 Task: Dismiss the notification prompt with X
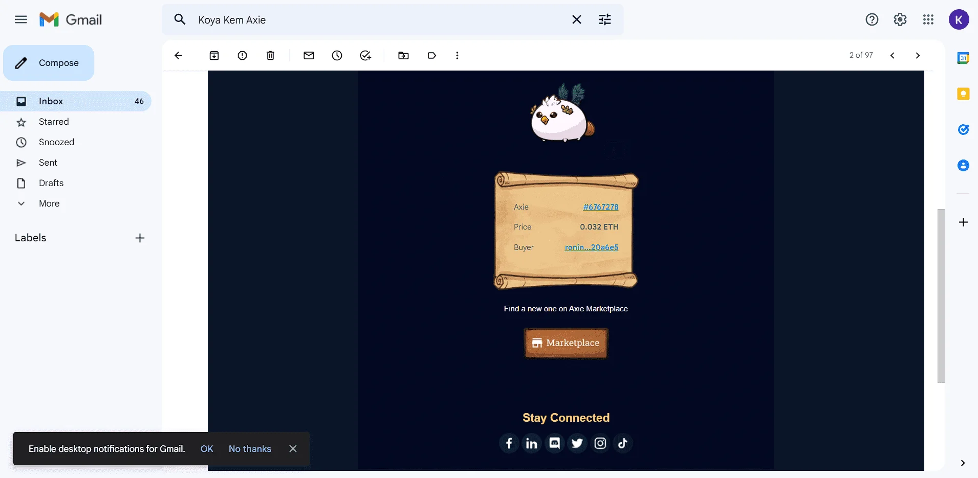point(293,449)
